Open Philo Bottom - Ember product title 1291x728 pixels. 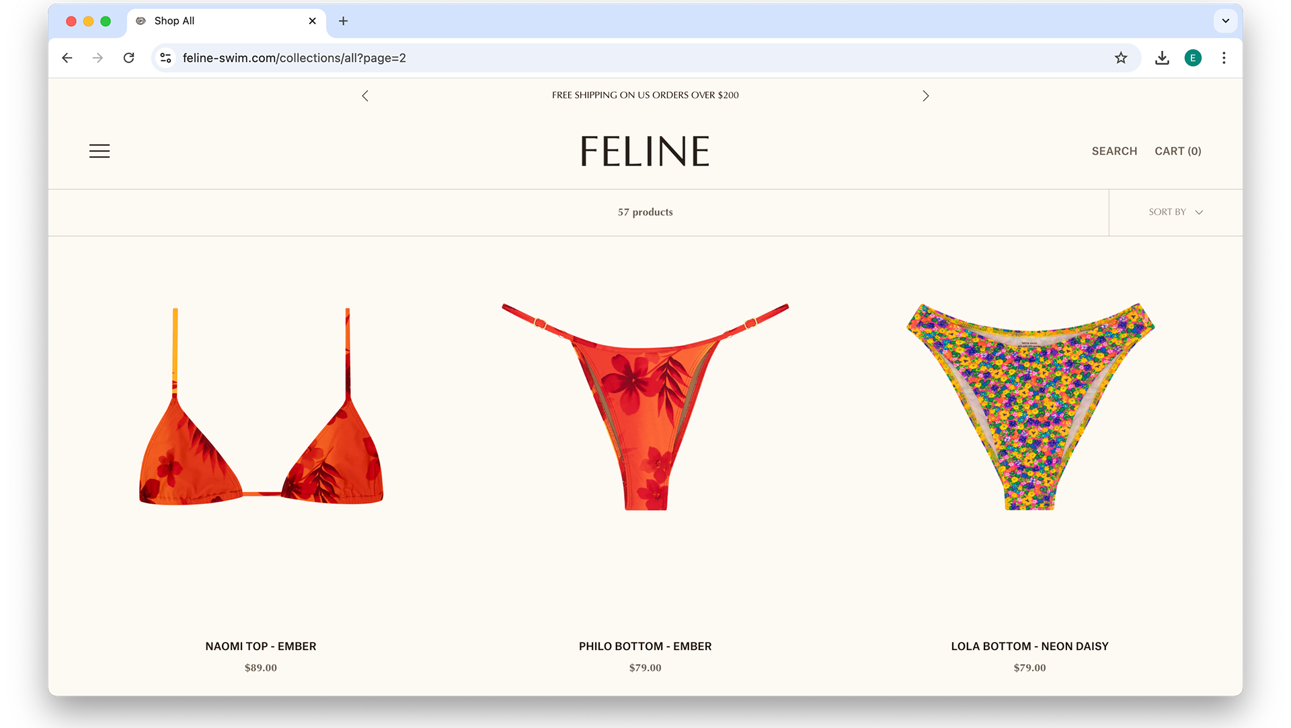click(645, 646)
